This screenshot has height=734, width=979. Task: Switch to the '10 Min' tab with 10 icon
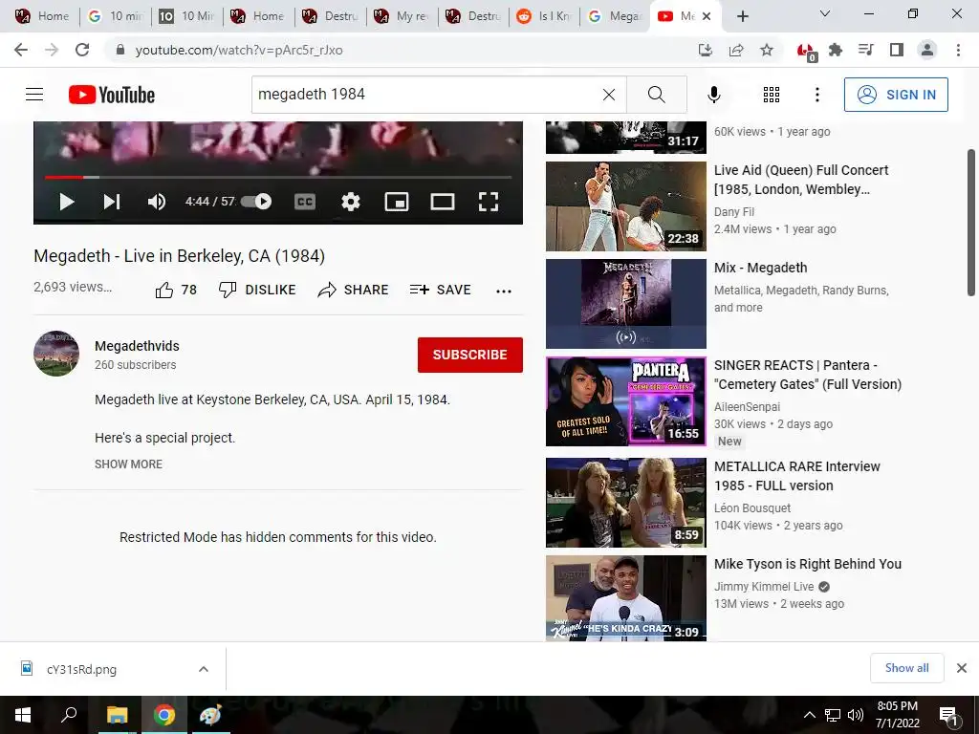(x=186, y=16)
